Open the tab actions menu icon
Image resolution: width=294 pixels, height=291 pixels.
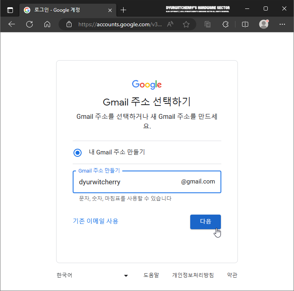click(x=10, y=10)
